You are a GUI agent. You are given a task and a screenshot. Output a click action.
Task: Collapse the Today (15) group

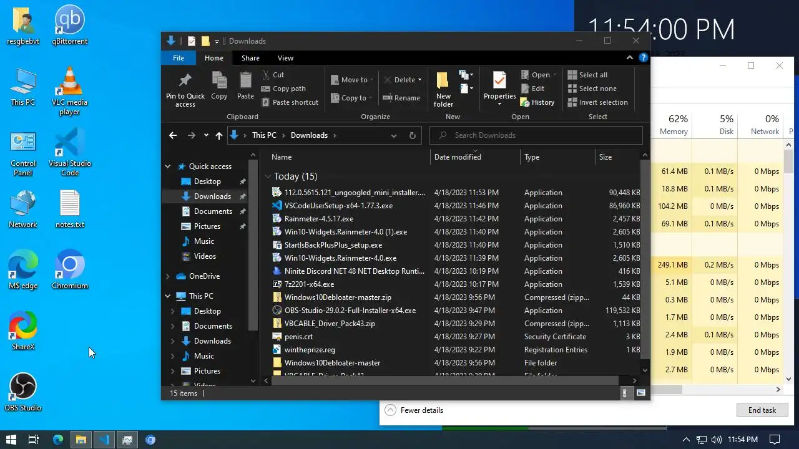tap(268, 176)
